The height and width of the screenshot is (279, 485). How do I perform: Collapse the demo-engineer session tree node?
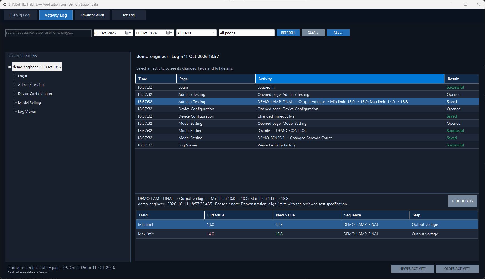9,67
